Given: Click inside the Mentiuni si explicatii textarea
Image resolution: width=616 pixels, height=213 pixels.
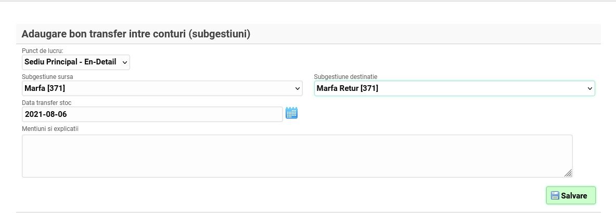Looking at the screenshot, I should click(x=297, y=156).
